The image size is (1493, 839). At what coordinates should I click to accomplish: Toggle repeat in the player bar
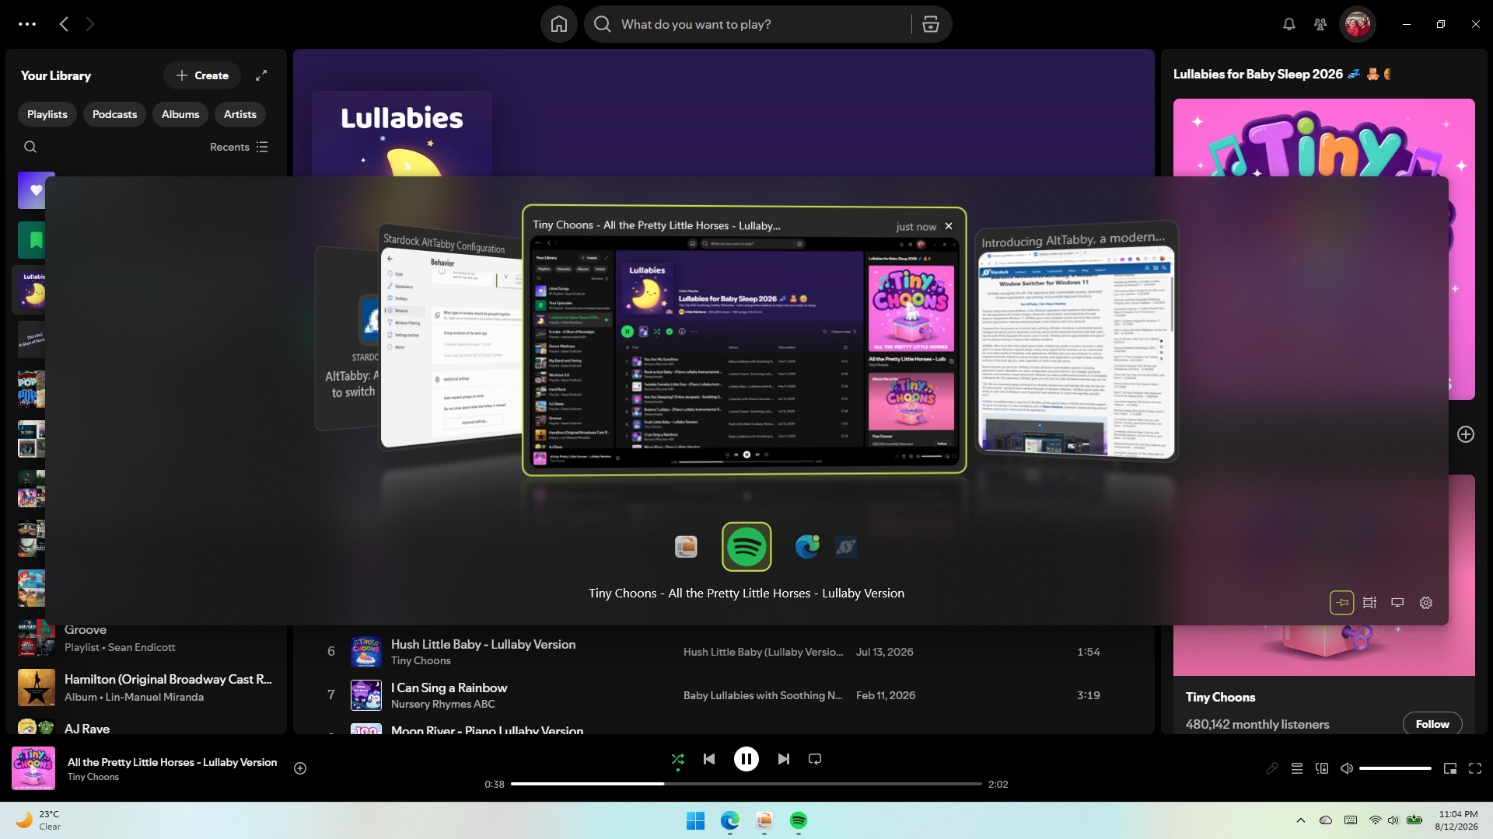[815, 759]
